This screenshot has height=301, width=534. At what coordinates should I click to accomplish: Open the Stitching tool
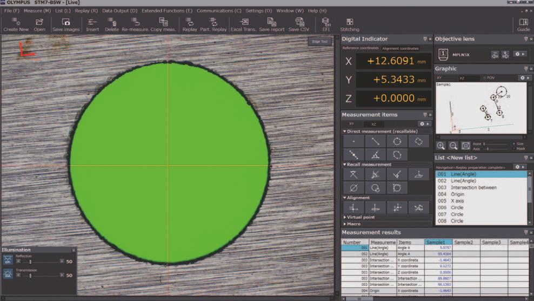[x=350, y=24]
